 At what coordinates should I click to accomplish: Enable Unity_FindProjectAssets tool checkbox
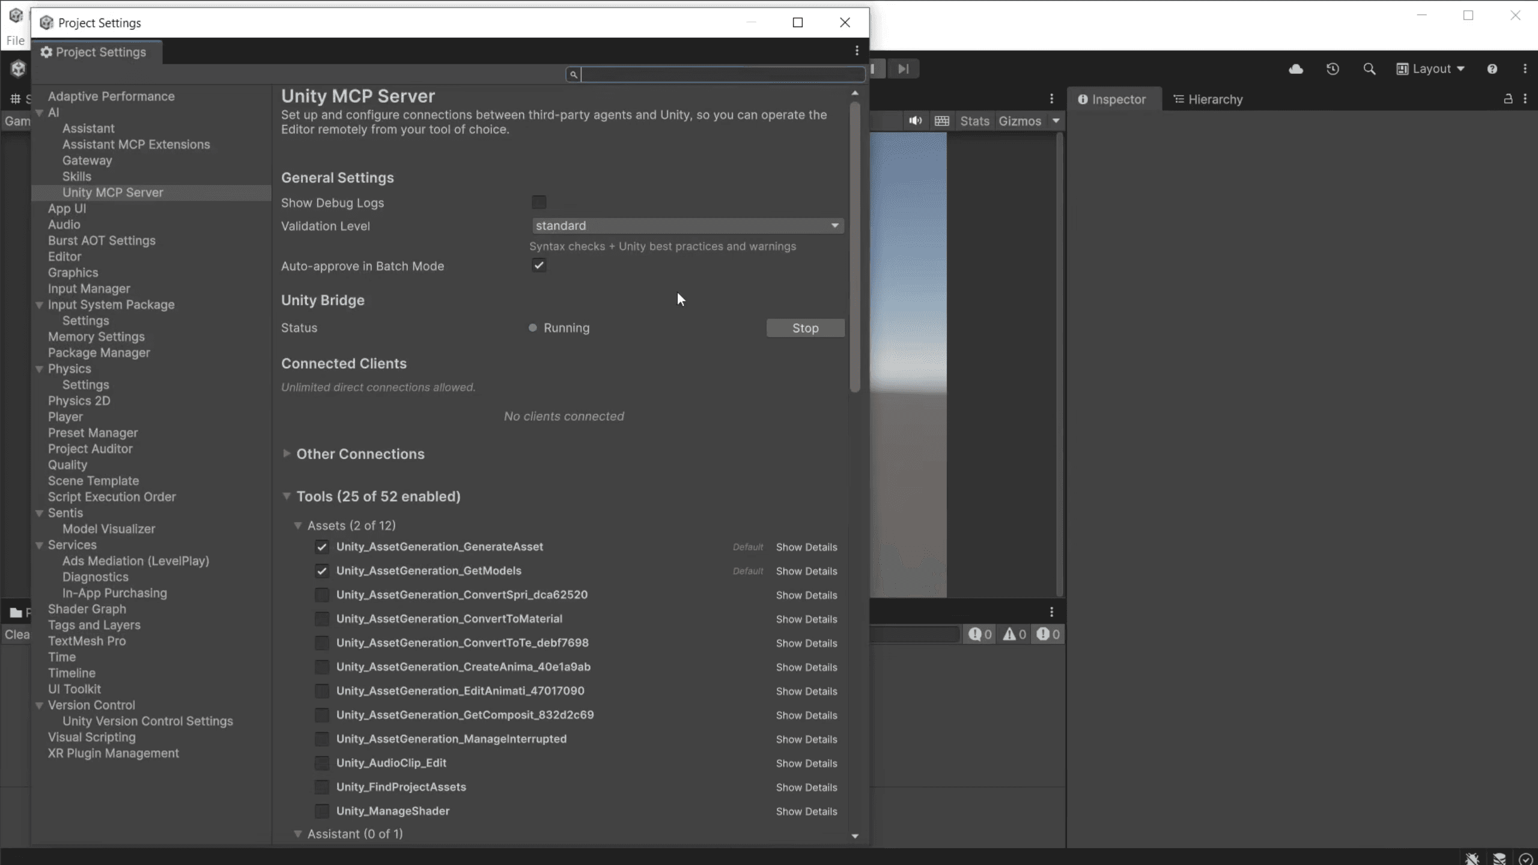[x=322, y=787]
